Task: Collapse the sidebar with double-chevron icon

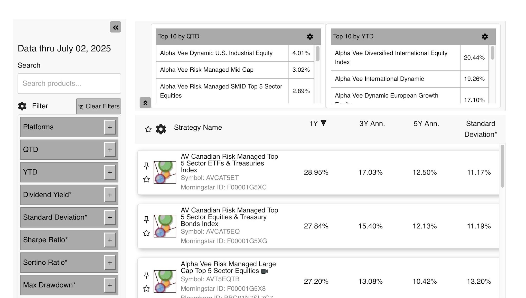Action: pyautogui.click(x=115, y=27)
